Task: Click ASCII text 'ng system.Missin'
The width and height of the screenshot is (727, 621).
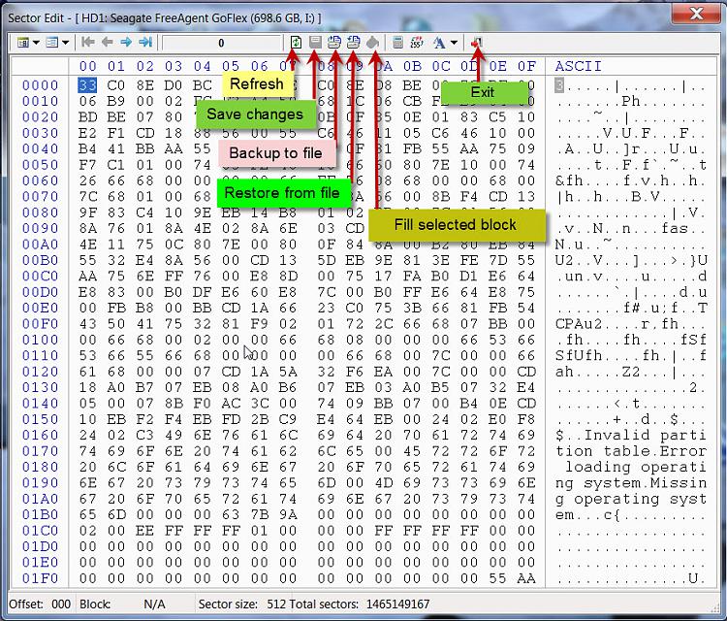Action: [x=631, y=483]
